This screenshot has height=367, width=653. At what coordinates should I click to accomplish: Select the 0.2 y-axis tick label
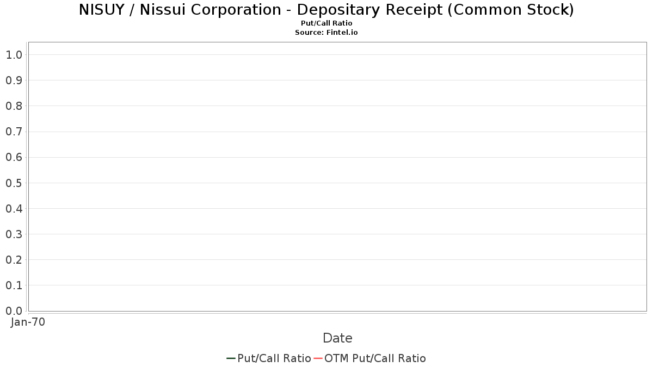(14, 259)
